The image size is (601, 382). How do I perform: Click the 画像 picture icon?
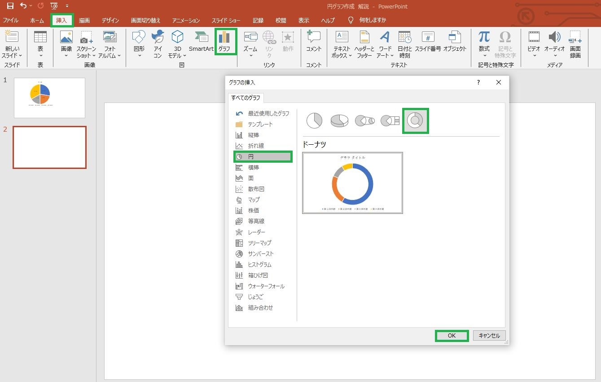click(x=66, y=37)
